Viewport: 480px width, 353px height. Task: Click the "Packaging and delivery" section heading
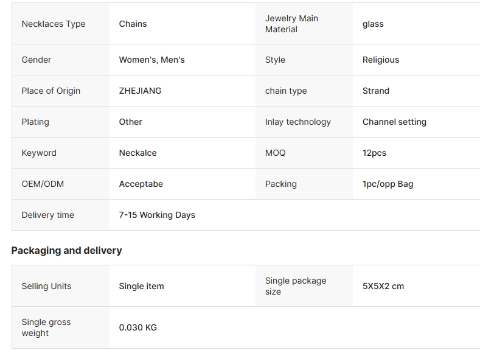(66, 250)
